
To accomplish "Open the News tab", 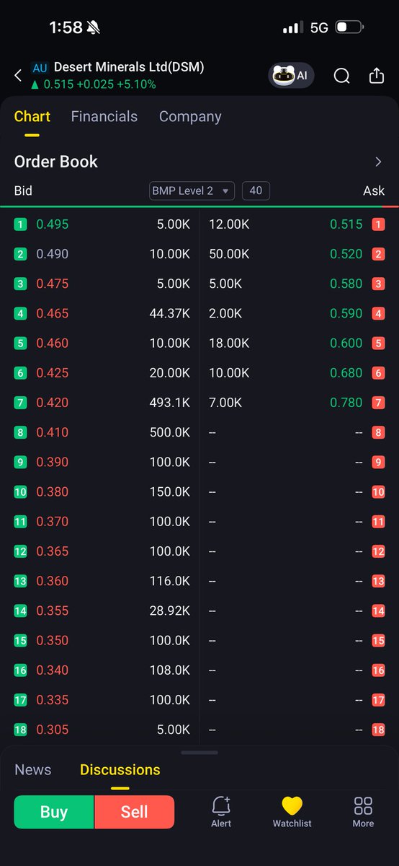I will tap(33, 769).
